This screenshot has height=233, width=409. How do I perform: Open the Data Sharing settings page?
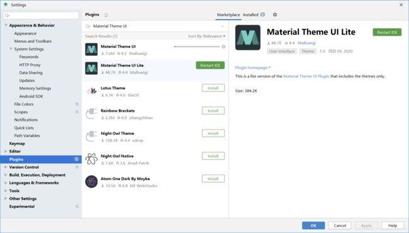31,72
